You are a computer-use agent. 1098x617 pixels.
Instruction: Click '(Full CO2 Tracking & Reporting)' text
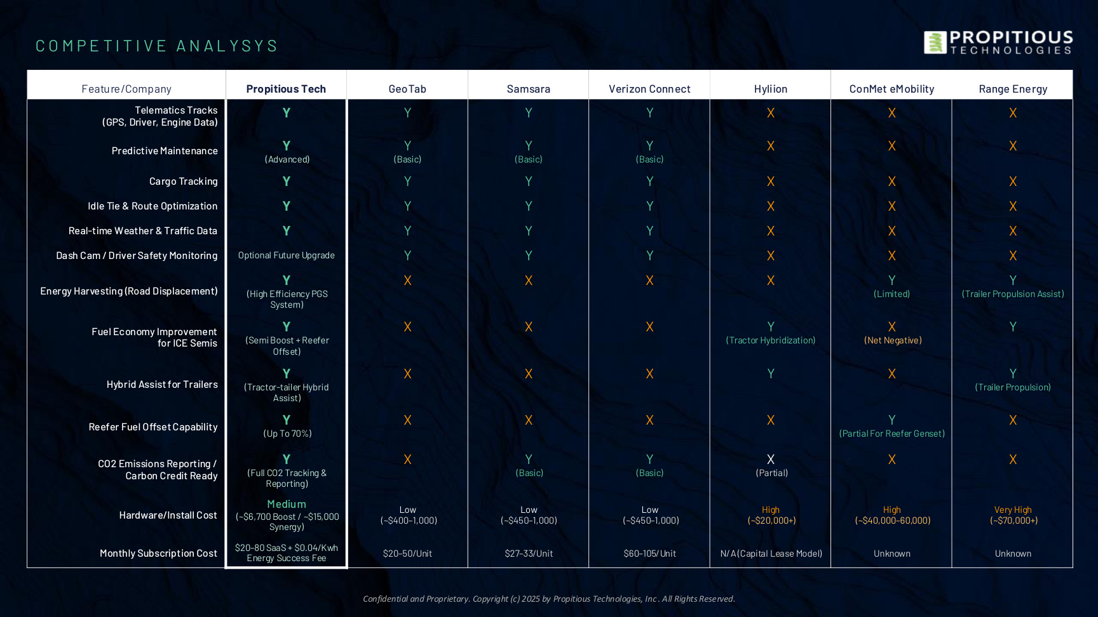tap(287, 478)
